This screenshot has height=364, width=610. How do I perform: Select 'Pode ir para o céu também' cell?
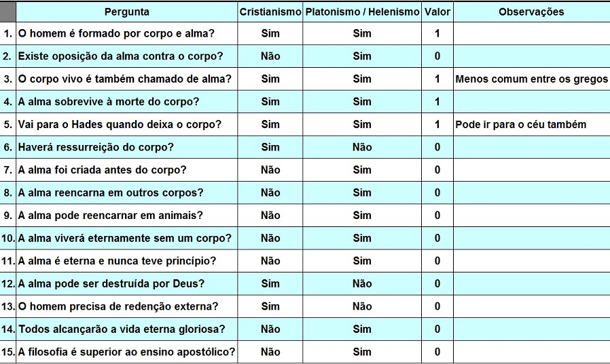click(x=531, y=125)
